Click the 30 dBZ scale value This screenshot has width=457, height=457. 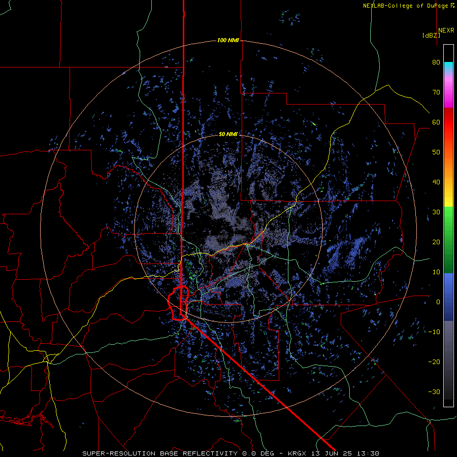[436, 212]
